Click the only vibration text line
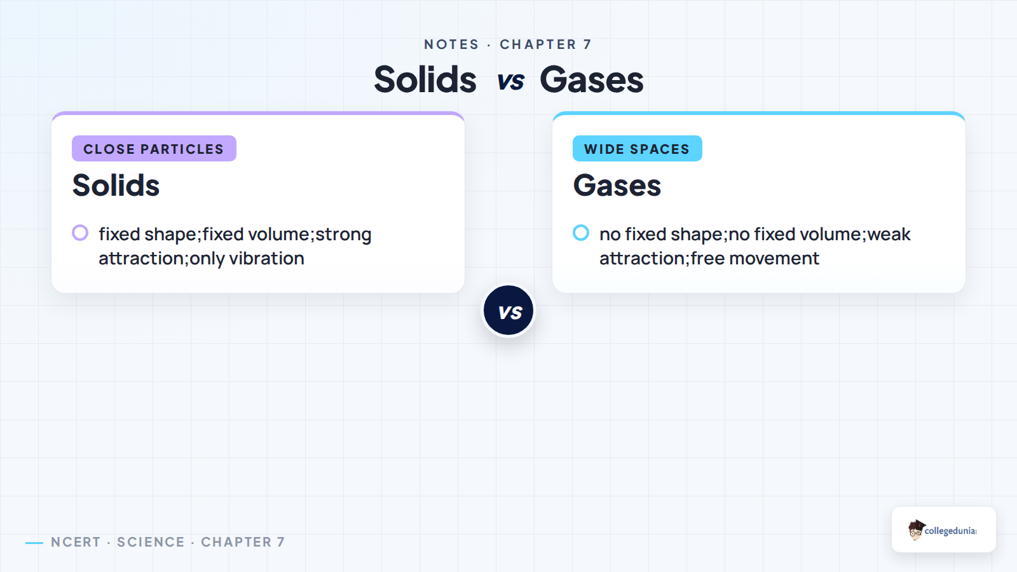The width and height of the screenshot is (1017, 572). pos(201,259)
